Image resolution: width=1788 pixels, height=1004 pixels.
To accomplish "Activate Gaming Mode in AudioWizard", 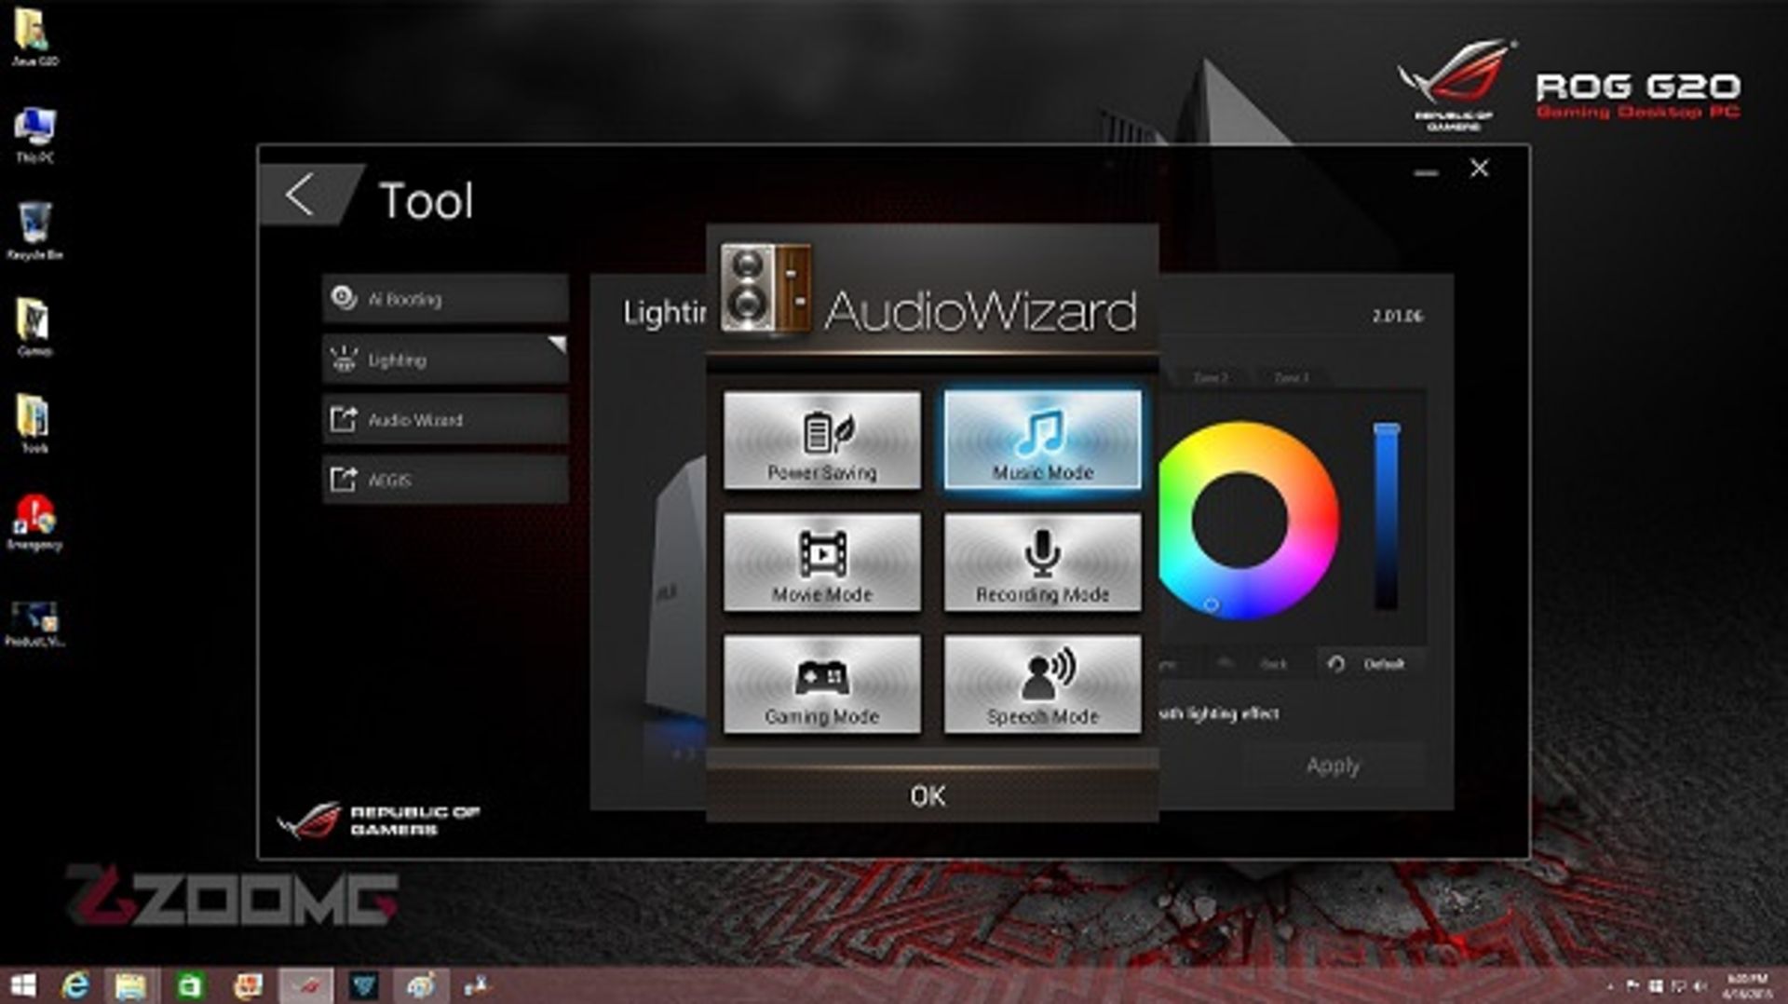I will pyautogui.click(x=821, y=685).
